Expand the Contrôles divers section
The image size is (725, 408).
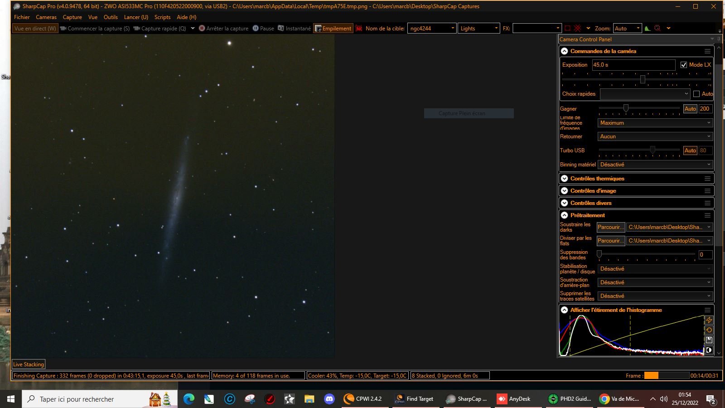[x=565, y=203]
